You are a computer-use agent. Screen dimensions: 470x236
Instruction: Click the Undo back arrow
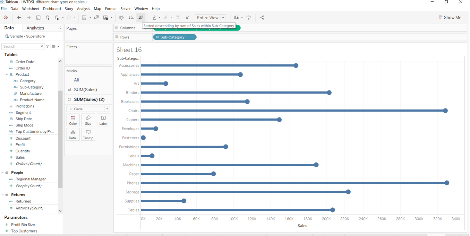point(19,18)
